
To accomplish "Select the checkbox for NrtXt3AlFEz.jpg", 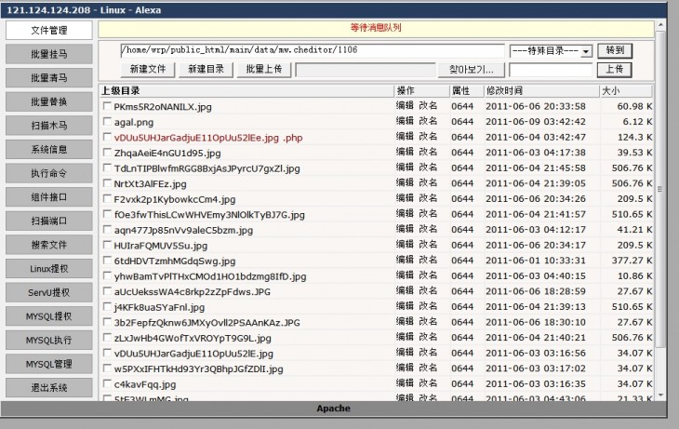I will click(x=108, y=183).
